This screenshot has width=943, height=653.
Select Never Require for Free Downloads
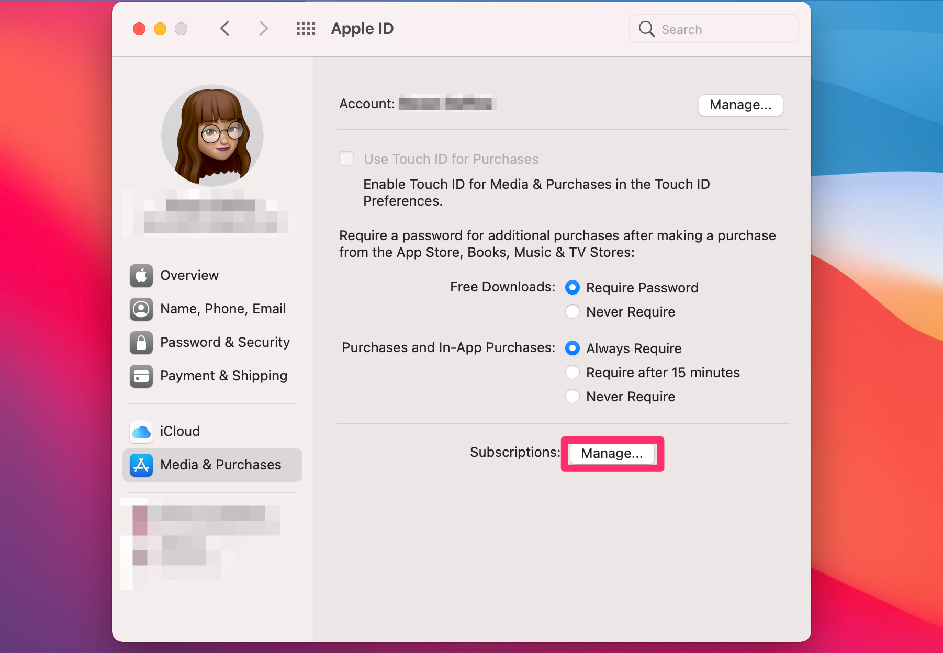(x=572, y=311)
